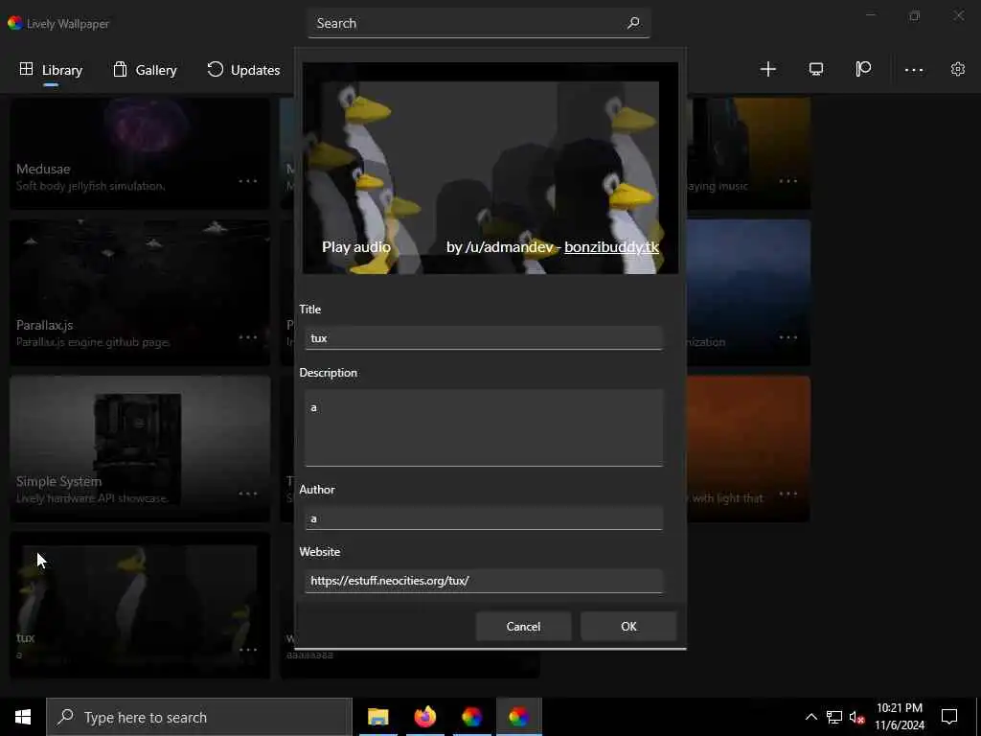Show hidden tray icons chevron
Screen dimensions: 981x736
click(x=810, y=717)
